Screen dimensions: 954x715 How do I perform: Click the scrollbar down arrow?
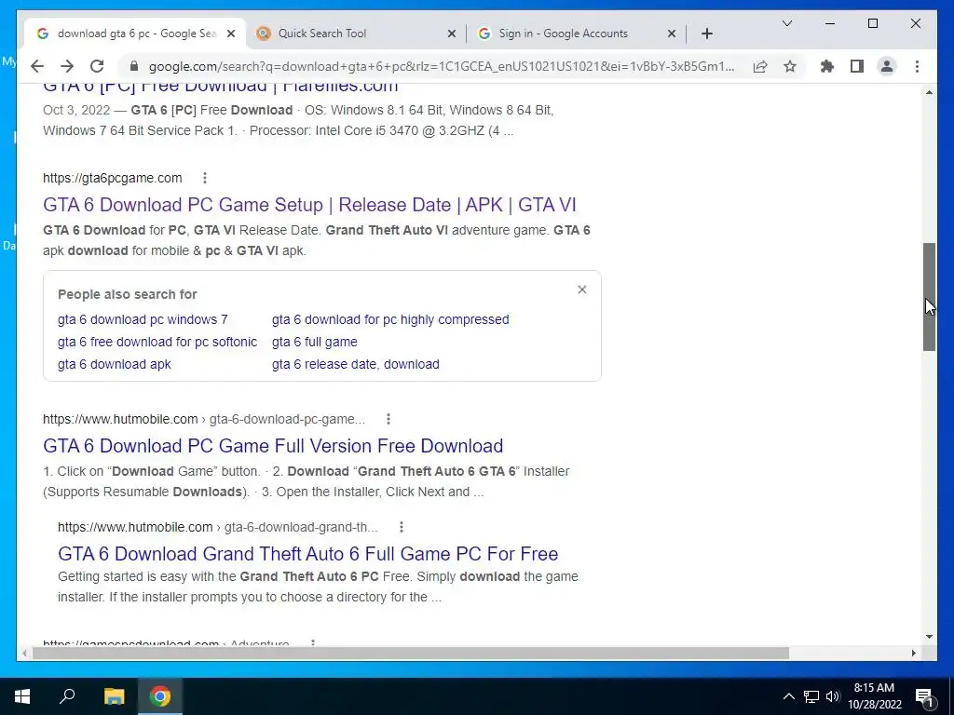(929, 637)
